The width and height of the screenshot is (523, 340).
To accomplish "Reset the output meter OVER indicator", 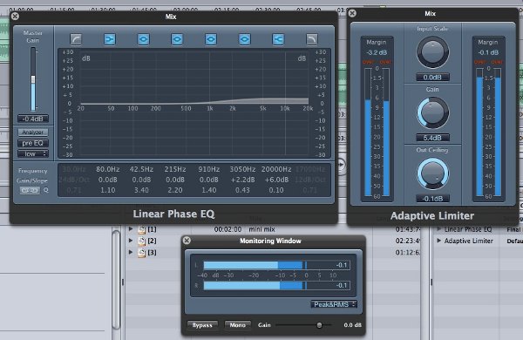I will [x=488, y=63].
